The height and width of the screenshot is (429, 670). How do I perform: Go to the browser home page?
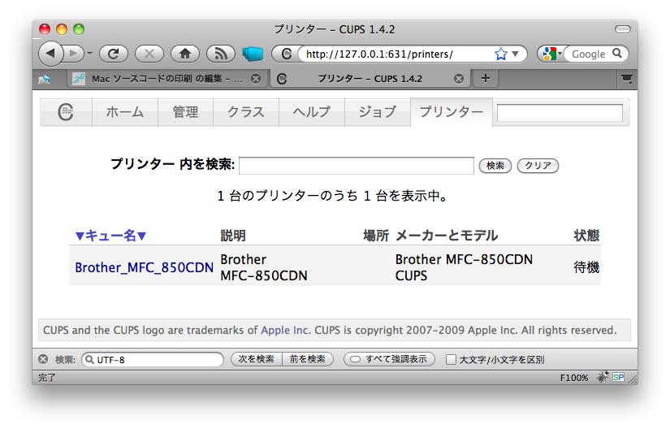[185, 54]
